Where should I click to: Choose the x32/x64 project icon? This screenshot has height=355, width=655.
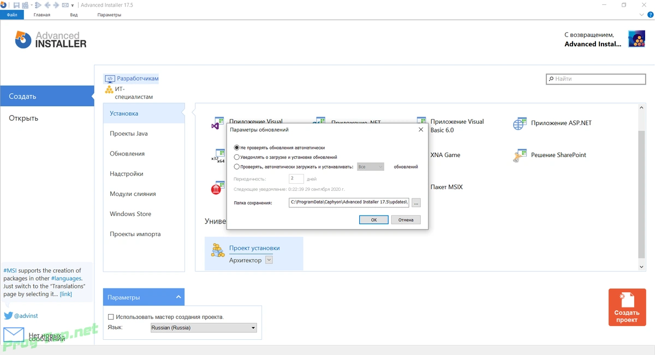[x=218, y=157]
